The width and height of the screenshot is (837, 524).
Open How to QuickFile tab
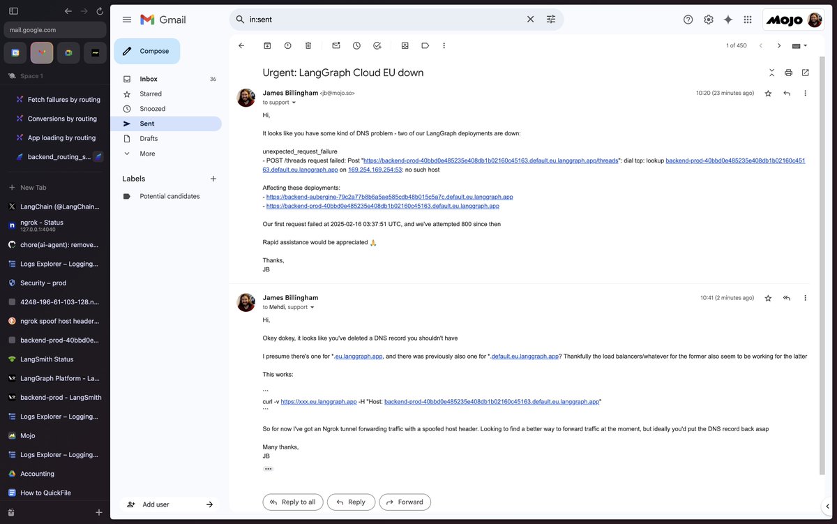pos(55,493)
